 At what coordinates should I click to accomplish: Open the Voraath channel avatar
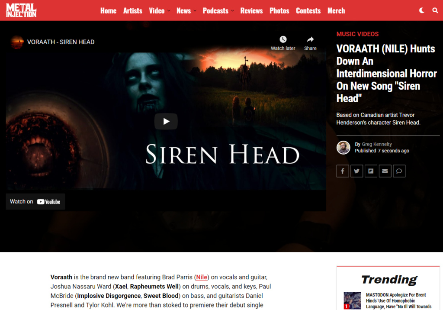click(x=17, y=42)
